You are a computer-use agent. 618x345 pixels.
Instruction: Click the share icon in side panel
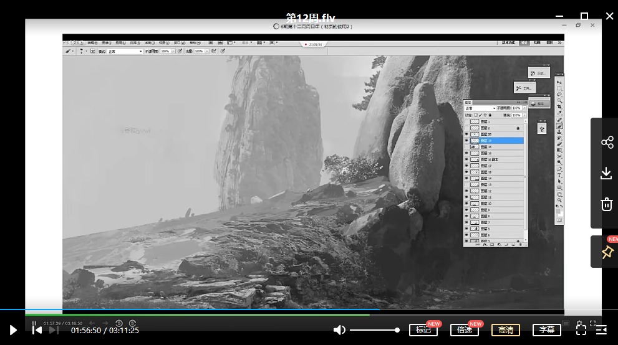(607, 143)
